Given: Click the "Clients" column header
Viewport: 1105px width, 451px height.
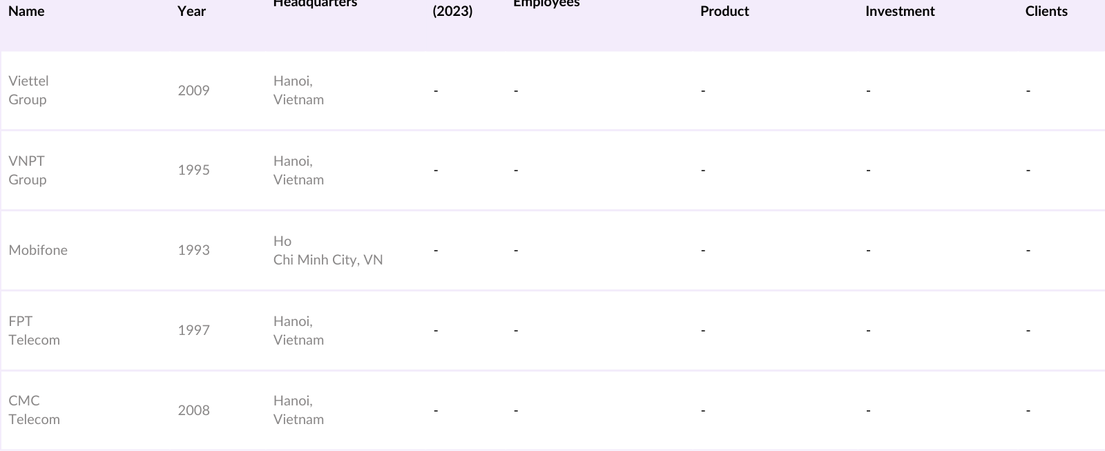Looking at the screenshot, I should point(1046,11).
